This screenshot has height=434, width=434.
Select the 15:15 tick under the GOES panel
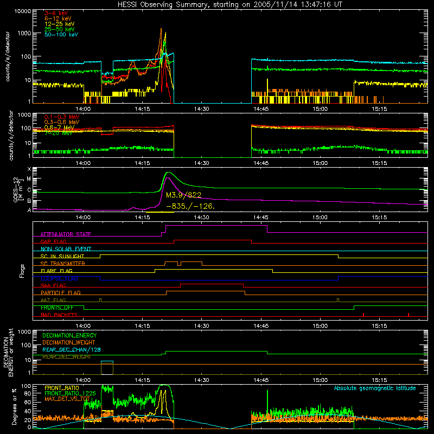pos(379,218)
